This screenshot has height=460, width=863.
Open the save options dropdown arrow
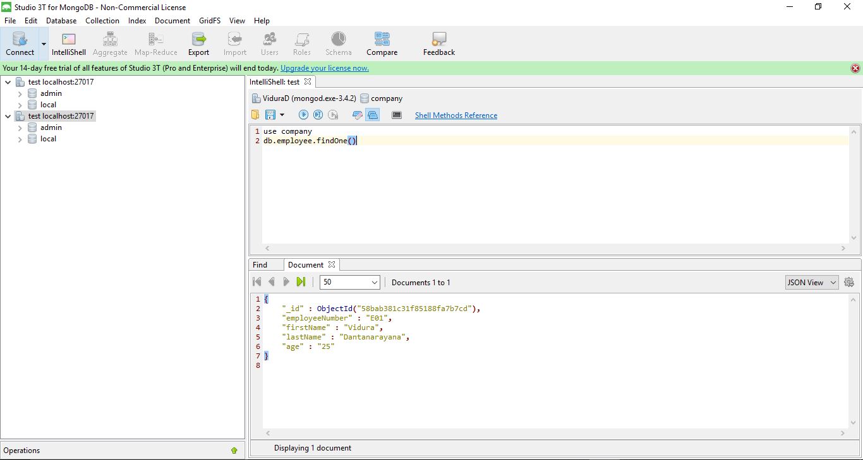(x=282, y=115)
